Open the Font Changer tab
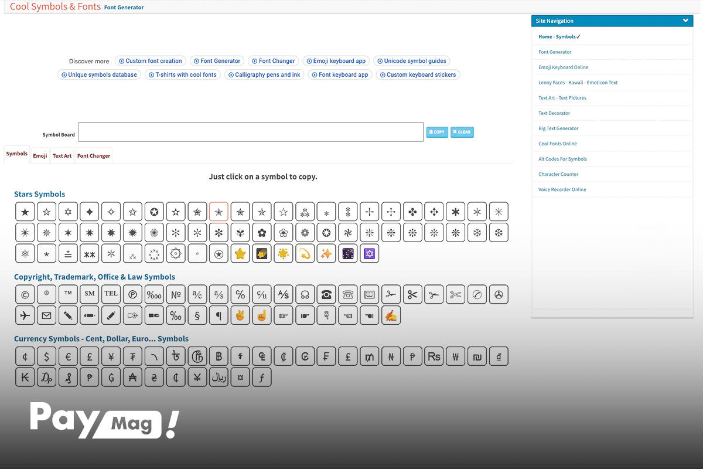 point(94,156)
